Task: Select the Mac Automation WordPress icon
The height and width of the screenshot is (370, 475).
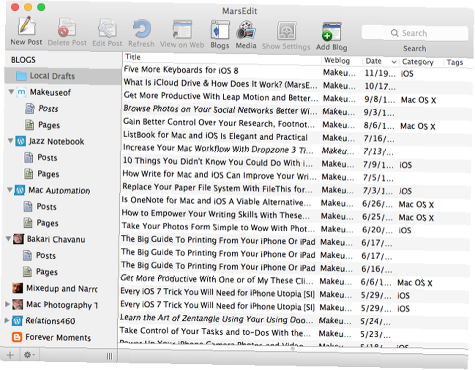Action: pos(19,190)
